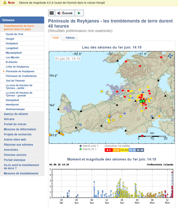Click the Veðurstofa Íslands credit on chart
The image size is (178, 209).
tap(160, 164)
